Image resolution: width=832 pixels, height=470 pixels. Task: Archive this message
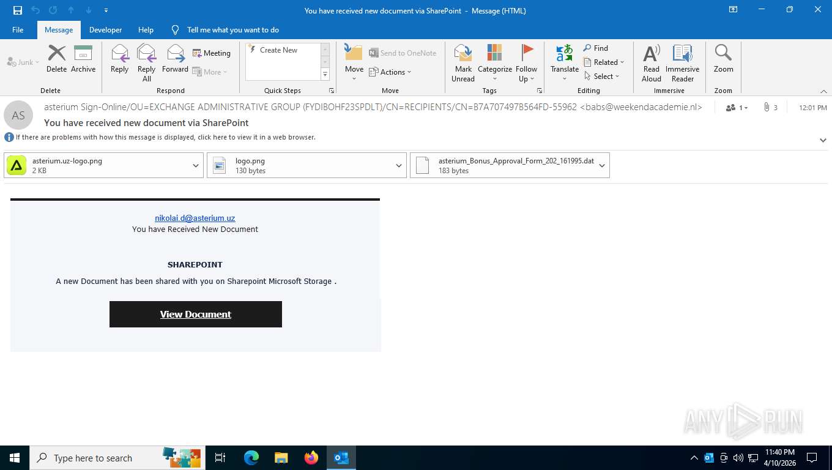(x=83, y=59)
